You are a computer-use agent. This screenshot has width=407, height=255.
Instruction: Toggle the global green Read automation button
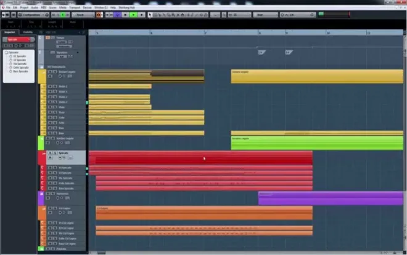coord(62,15)
